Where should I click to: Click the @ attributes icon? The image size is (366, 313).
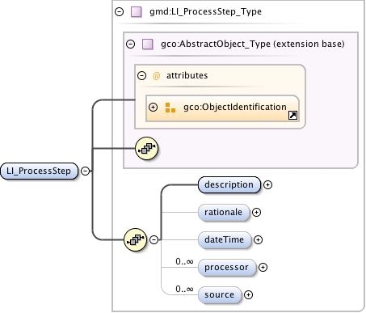[x=156, y=76]
